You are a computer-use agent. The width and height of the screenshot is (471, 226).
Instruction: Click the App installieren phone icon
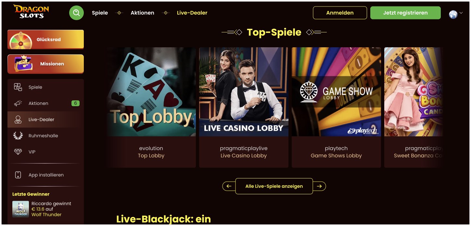18,175
